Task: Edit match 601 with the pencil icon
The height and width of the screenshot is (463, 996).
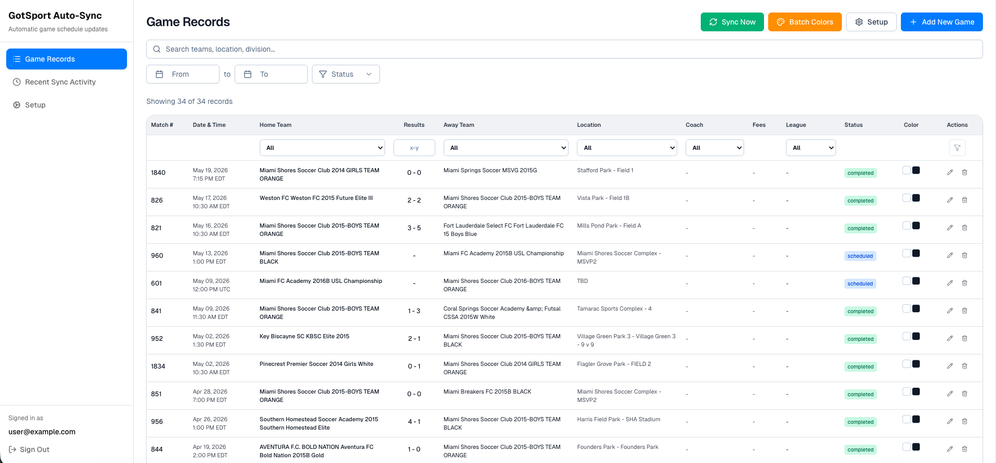Action: [950, 283]
